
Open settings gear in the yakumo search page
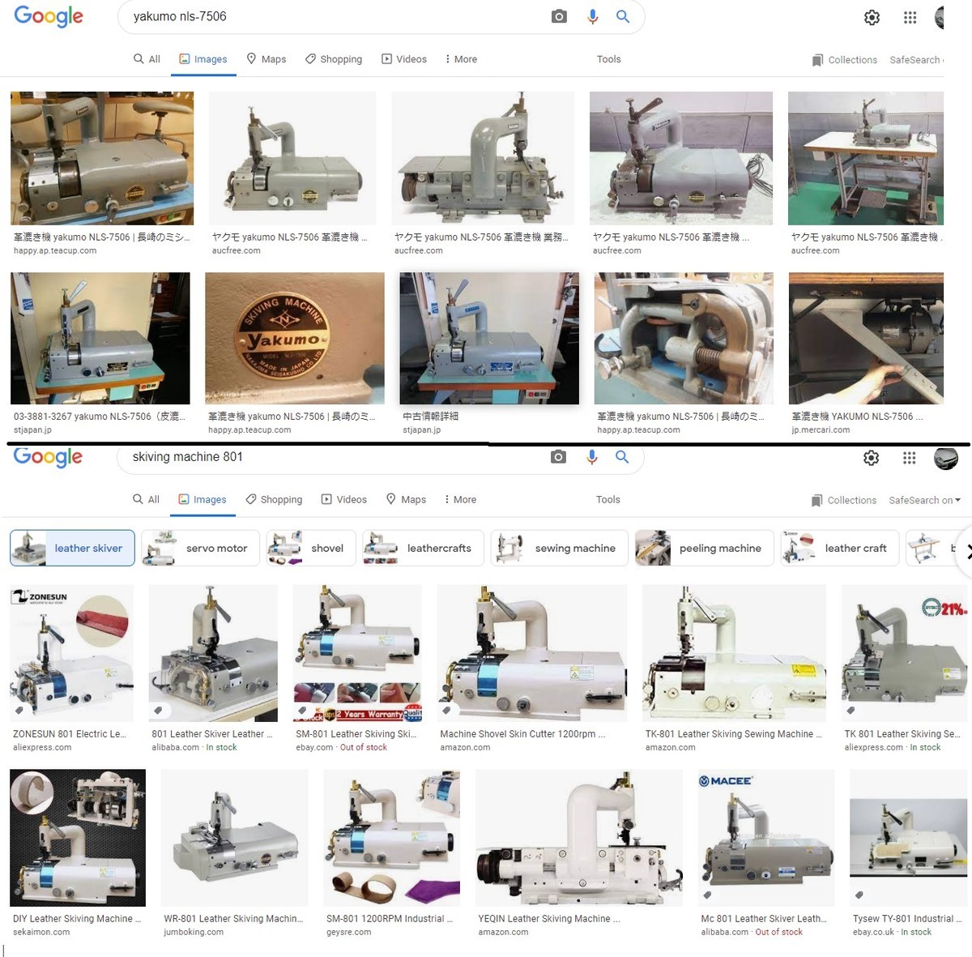point(872,17)
